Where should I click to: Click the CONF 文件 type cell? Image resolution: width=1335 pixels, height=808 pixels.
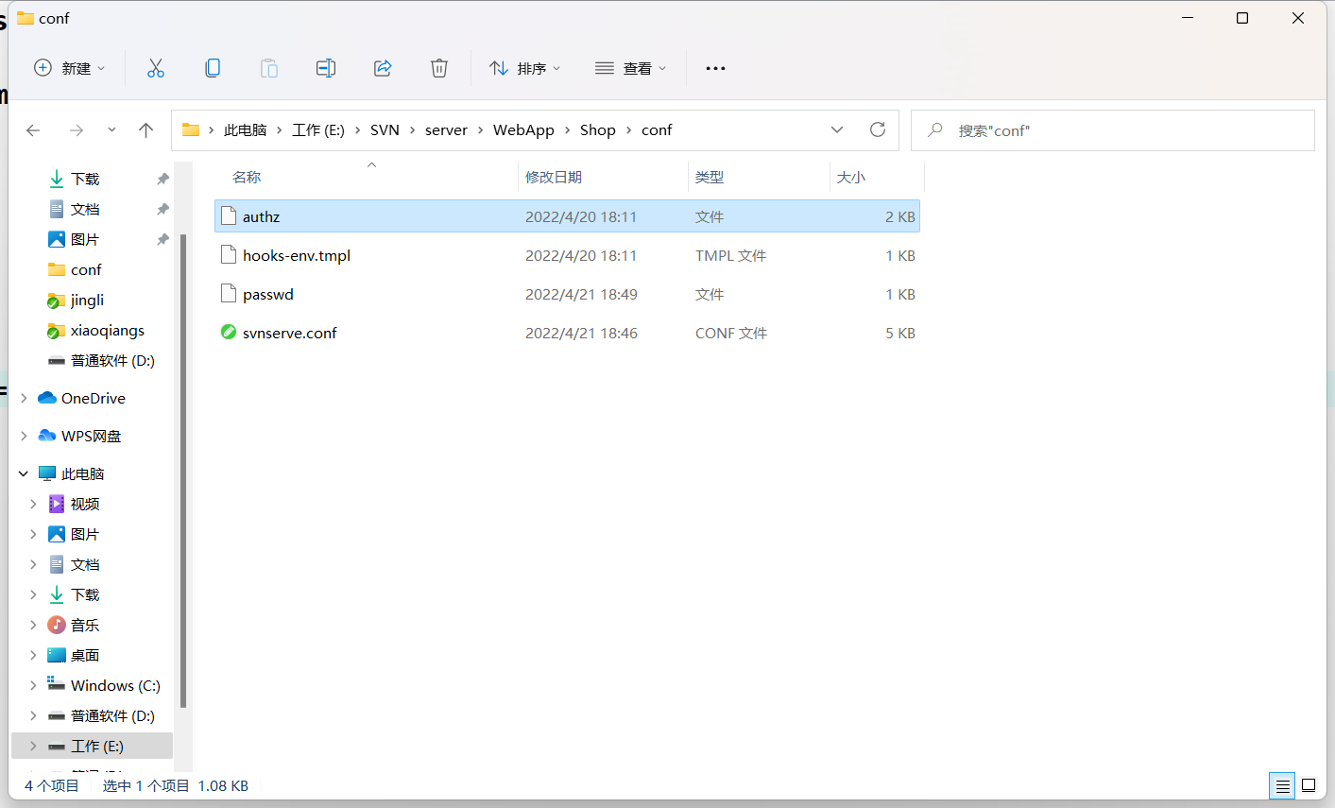[x=731, y=333]
